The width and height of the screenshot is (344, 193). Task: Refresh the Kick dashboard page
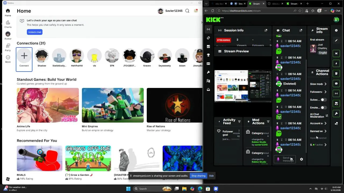point(213,11)
